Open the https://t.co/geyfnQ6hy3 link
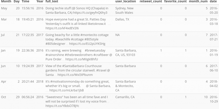Screen dimensions: 219x109 pos(90,13)
